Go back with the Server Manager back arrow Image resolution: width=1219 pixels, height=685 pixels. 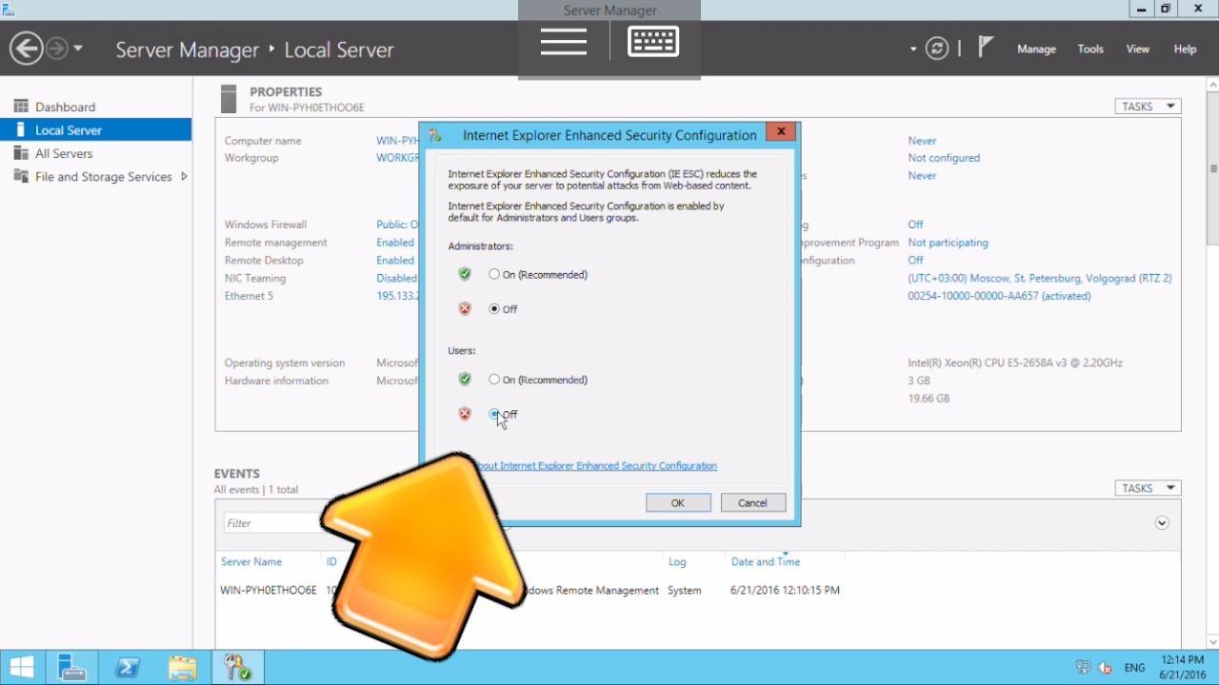26,49
